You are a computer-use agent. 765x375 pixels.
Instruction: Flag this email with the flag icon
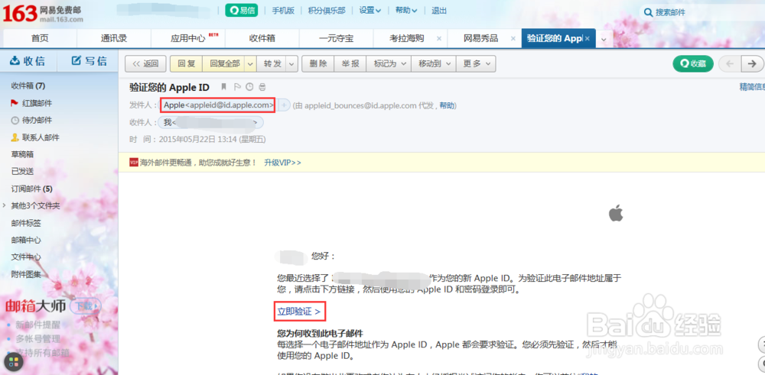pyautogui.click(x=237, y=87)
